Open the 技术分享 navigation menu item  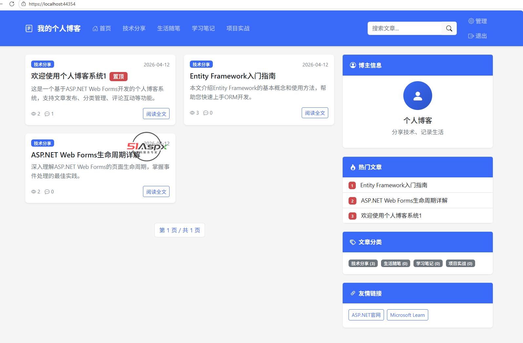[134, 28]
